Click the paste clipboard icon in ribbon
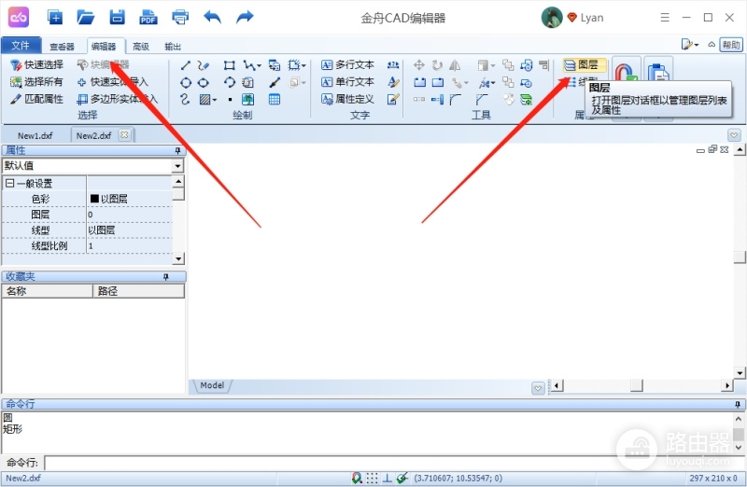 (658, 73)
